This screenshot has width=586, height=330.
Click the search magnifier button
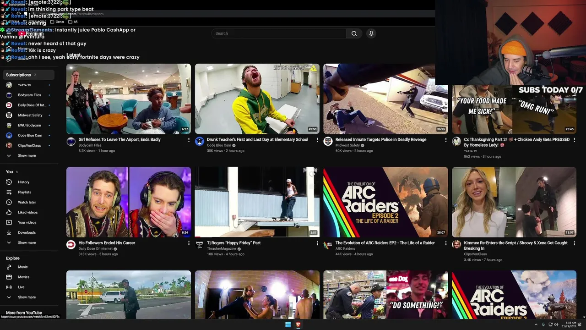click(354, 33)
